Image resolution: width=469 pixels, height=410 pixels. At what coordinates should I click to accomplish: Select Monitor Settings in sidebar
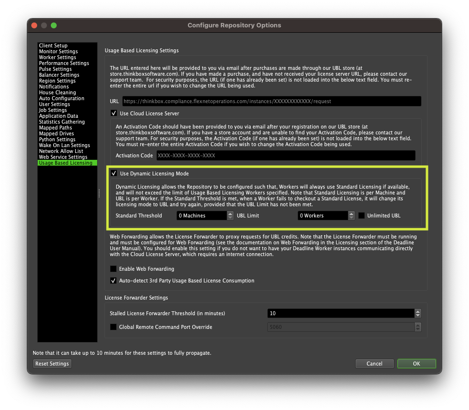click(x=58, y=51)
